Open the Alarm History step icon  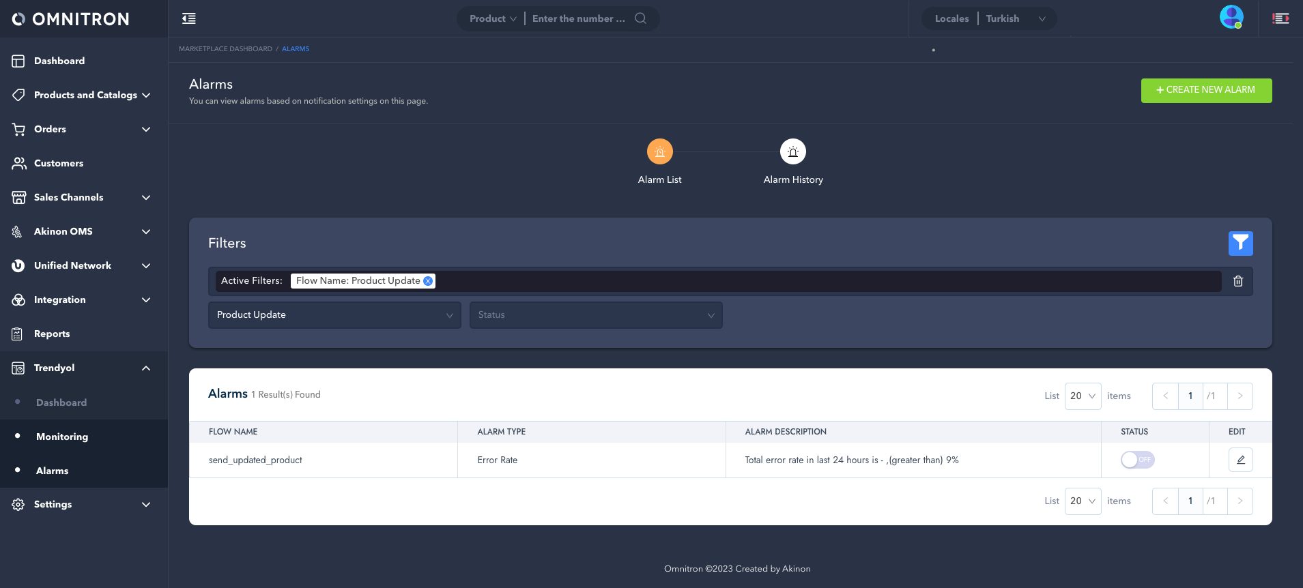coord(792,151)
